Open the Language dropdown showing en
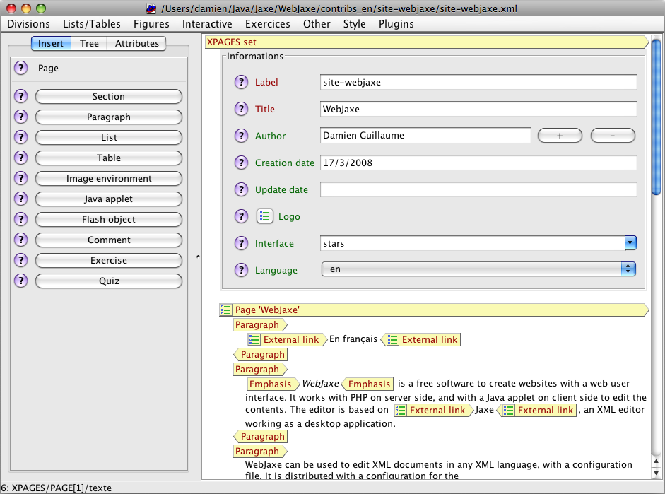This screenshot has height=494, width=665. pyautogui.click(x=478, y=269)
